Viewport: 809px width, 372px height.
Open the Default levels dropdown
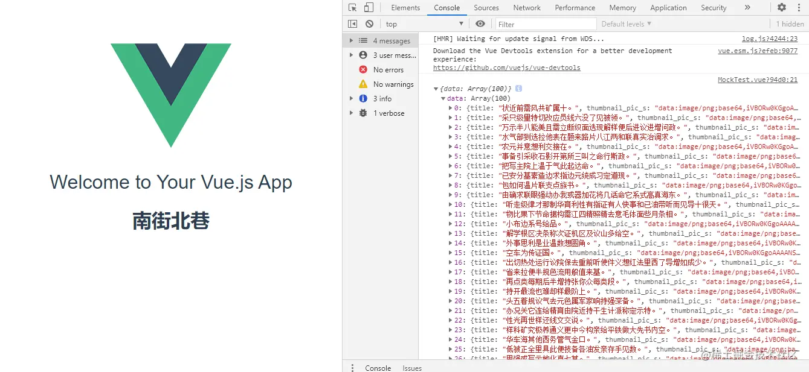[626, 24]
